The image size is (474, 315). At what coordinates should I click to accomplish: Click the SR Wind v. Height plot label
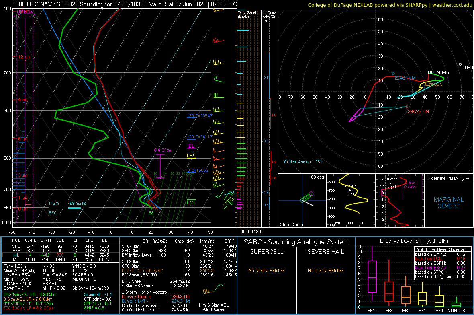coord(391,183)
